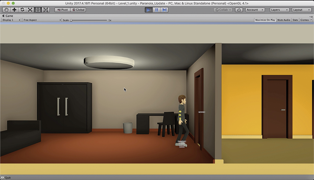Step forward one frame
This screenshot has height=180, width=314.
click(x=164, y=10)
